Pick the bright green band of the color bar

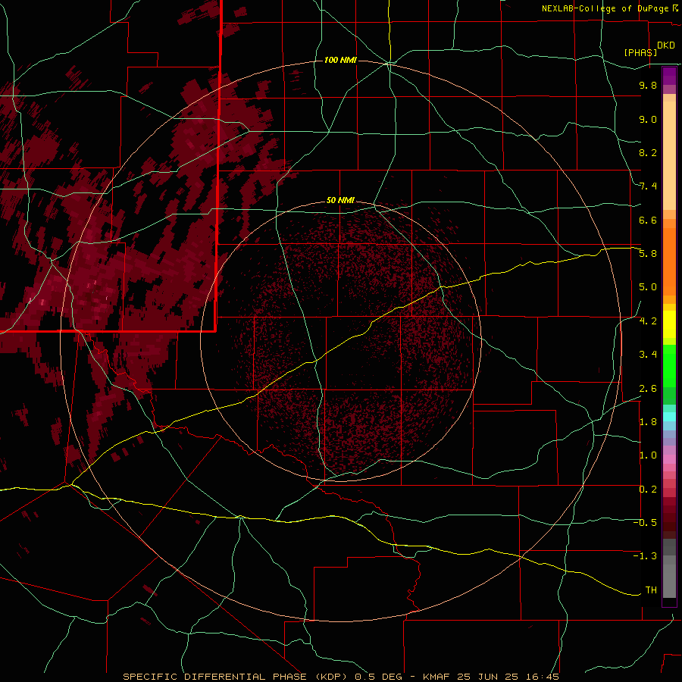pos(669,366)
